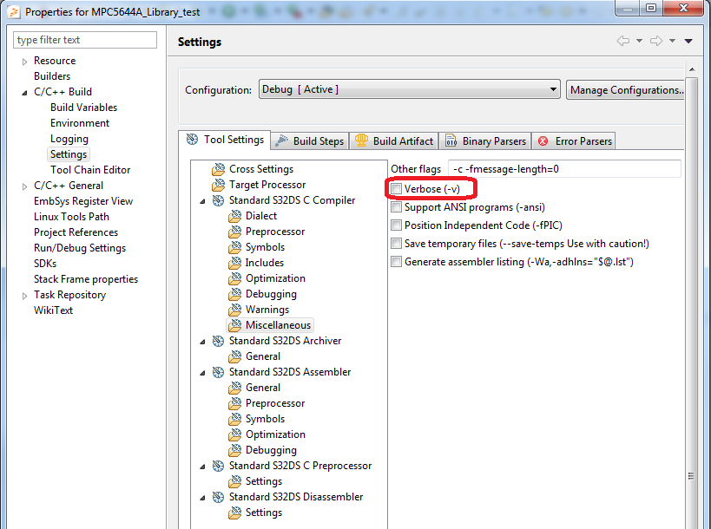
Task: Switch to the Build Steps tab
Action: coord(310,140)
